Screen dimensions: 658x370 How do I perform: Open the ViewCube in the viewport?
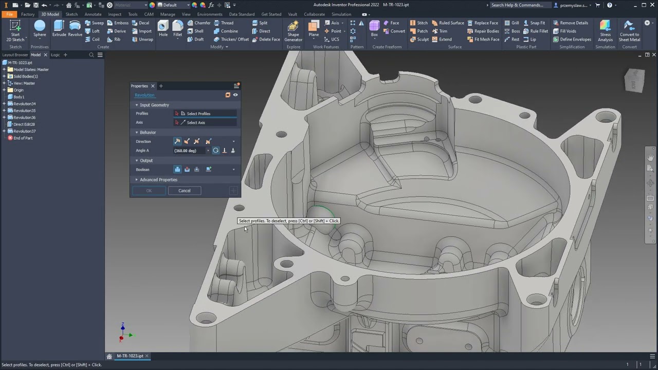[x=634, y=81]
